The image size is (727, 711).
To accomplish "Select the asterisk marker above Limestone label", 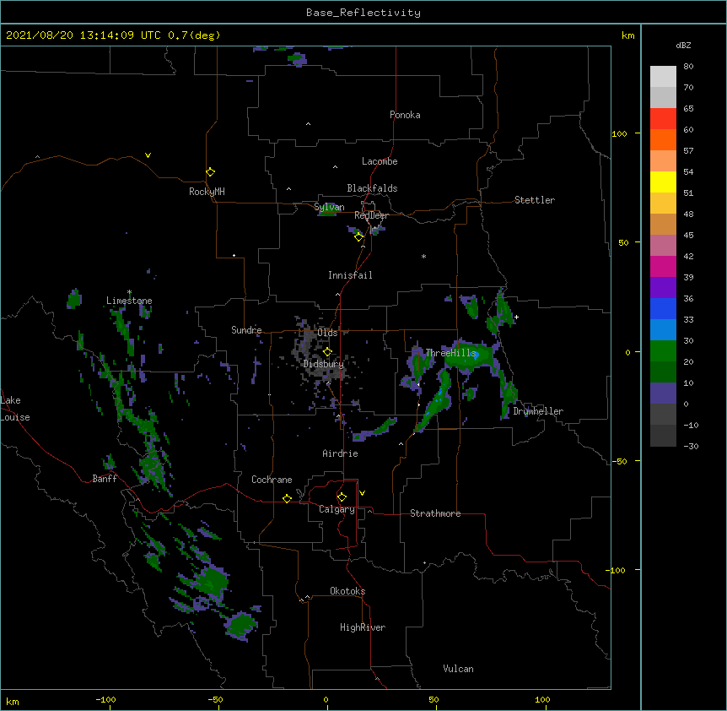I will (129, 292).
